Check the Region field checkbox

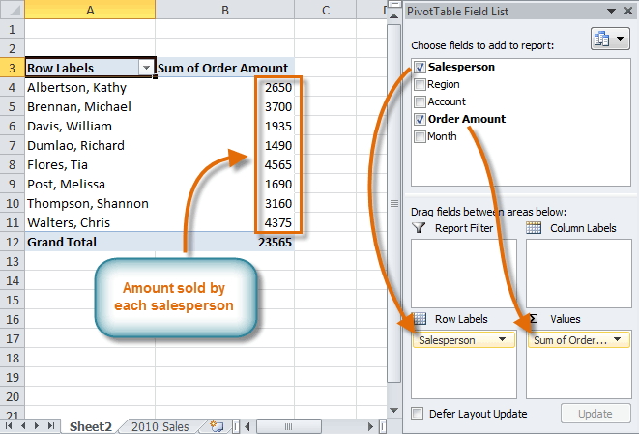click(x=419, y=85)
